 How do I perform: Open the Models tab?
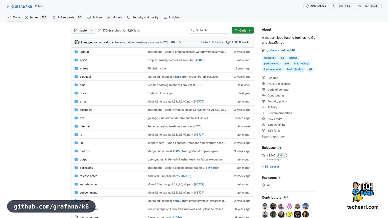point(115,17)
